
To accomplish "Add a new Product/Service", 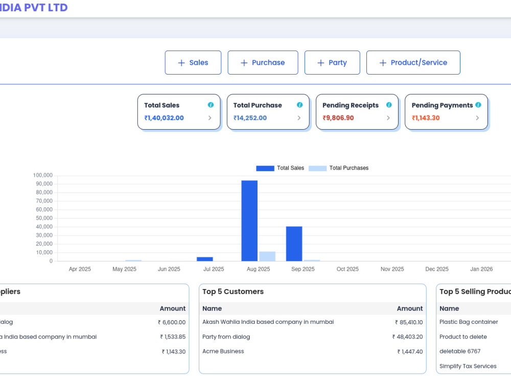I will pyautogui.click(x=413, y=62).
